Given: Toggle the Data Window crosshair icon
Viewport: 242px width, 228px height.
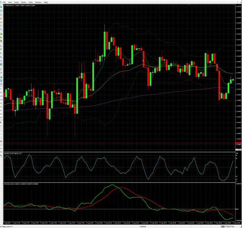Looking at the screenshot, I should (1, 19).
